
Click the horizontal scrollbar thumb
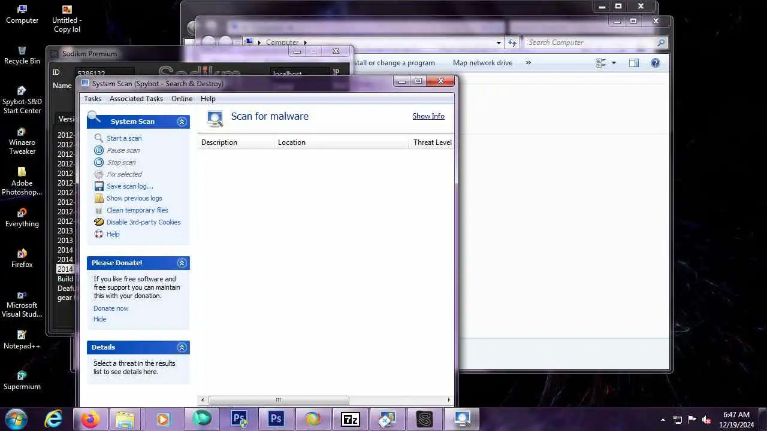[x=279, y=400]
